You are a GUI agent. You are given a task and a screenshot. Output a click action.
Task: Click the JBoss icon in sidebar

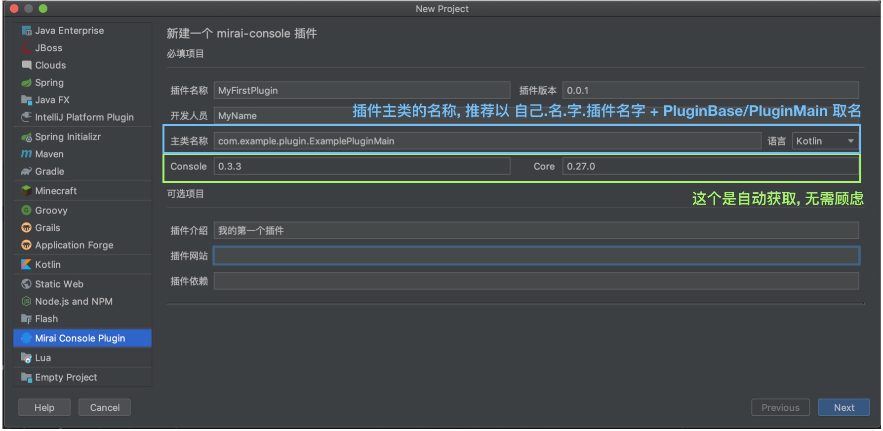pyautogui.click(x=26, y=48)
